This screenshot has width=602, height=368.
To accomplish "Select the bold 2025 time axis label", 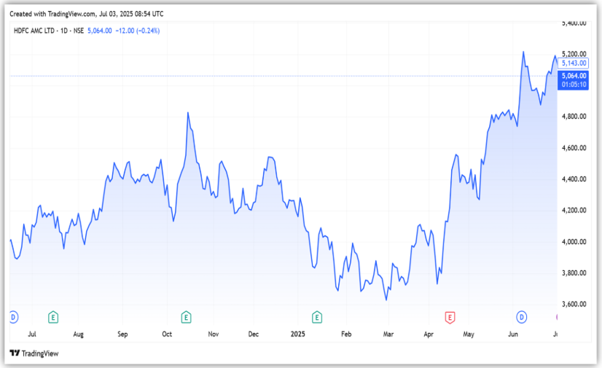I will click(298, 334).
